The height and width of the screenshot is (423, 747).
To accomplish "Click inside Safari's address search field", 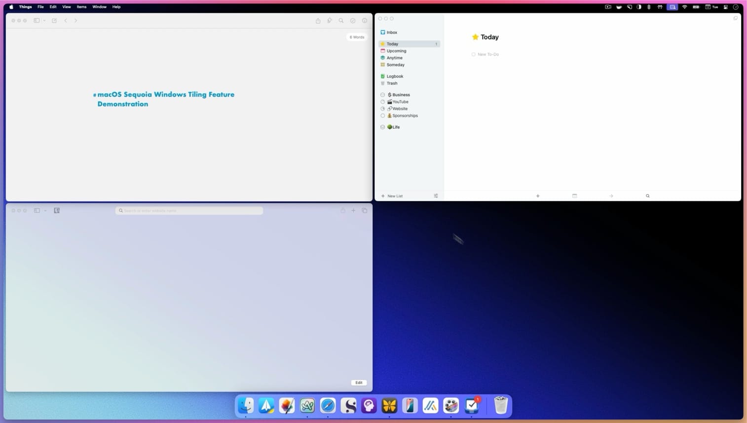I will (189, 210).
